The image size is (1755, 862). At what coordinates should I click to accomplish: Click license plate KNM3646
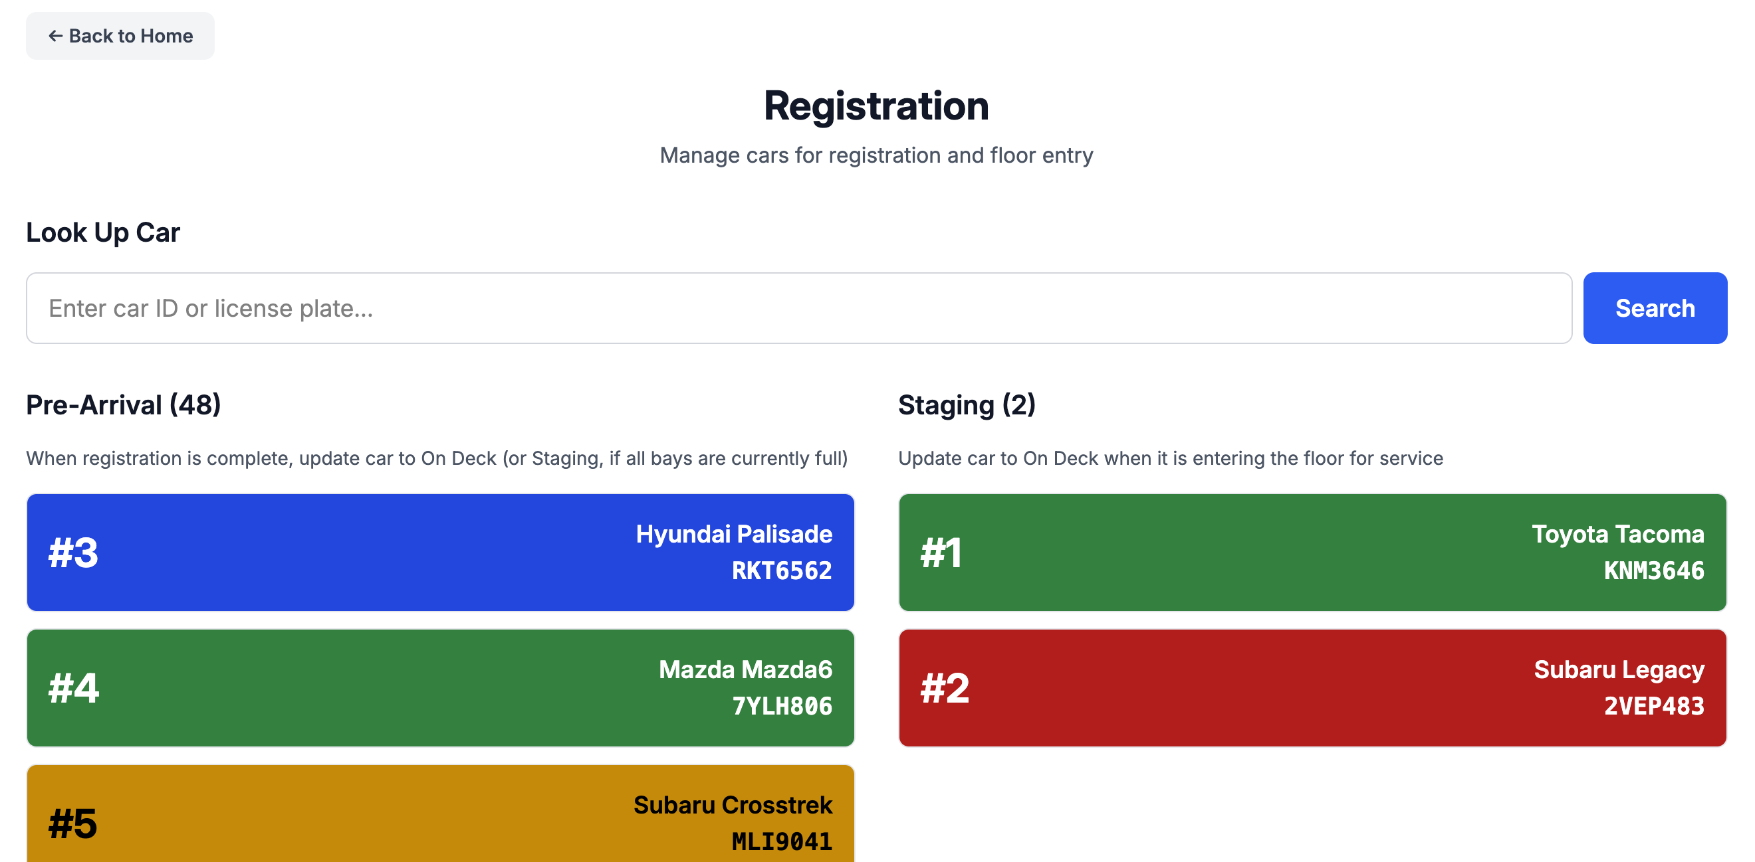pos(1653,570)
